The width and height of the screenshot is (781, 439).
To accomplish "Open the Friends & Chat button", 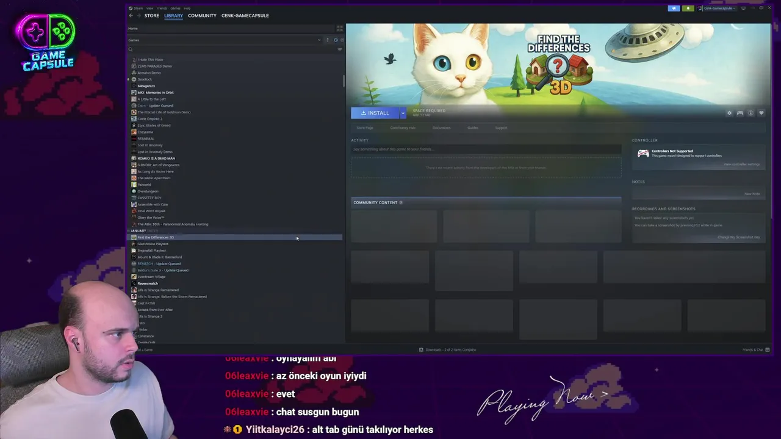I will tap(756, 349).
